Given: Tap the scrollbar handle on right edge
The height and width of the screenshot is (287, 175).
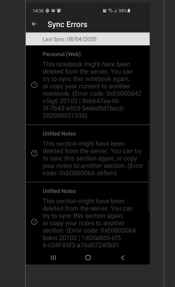Looking at the screenshot, I should (149, 185).
